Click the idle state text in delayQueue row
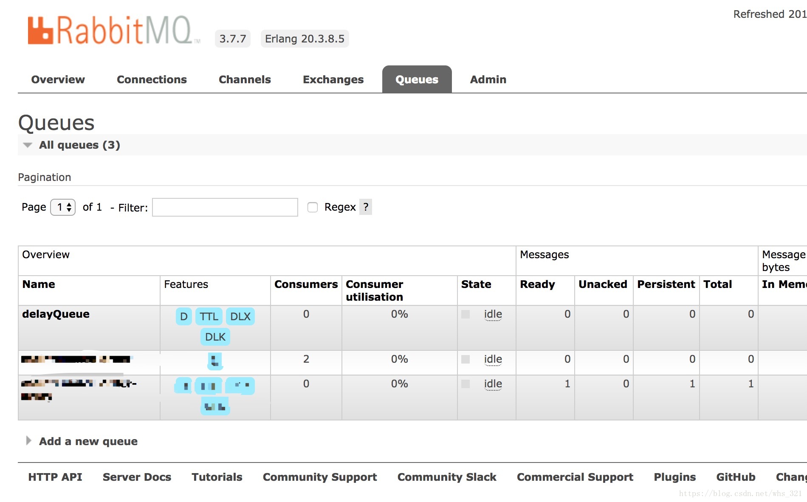 point(493,314)
